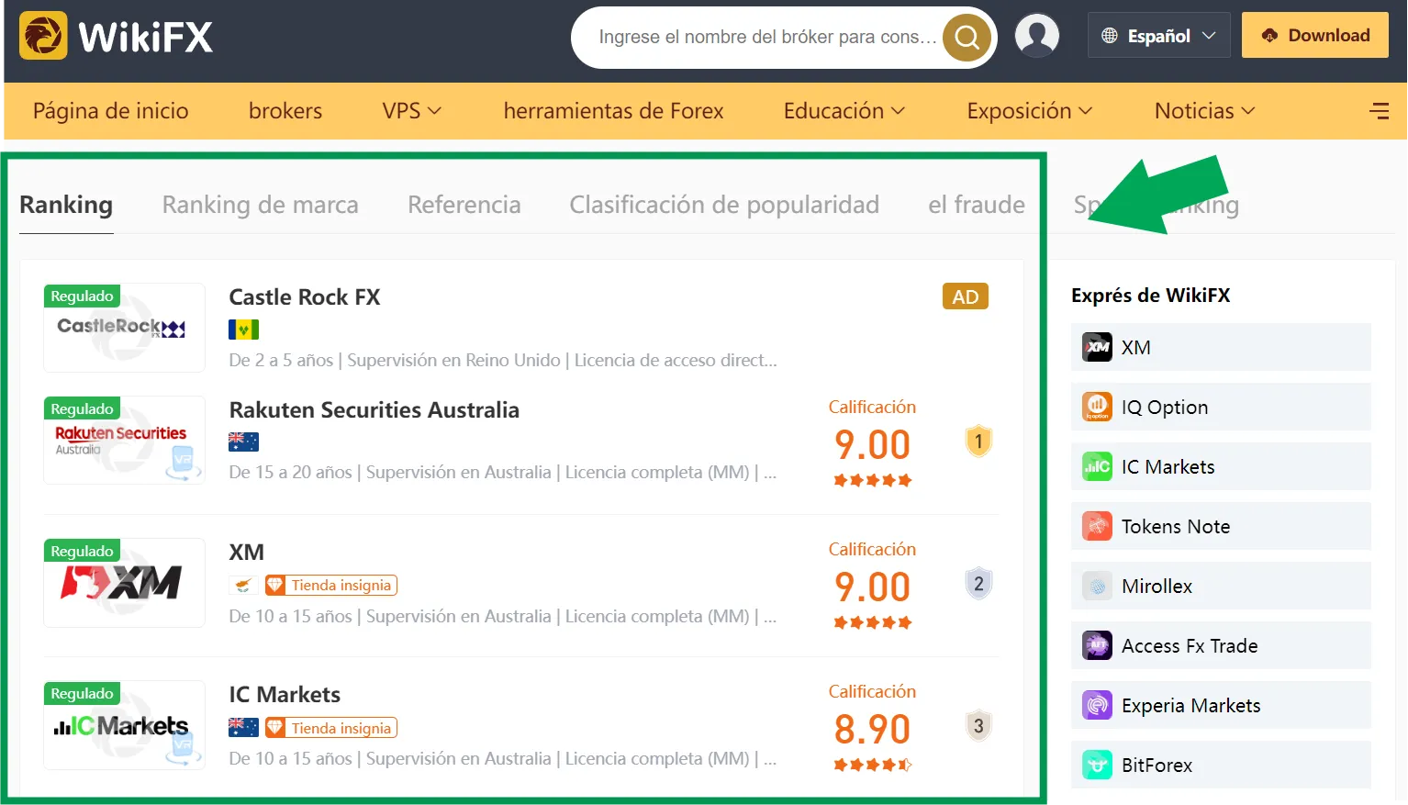Click the search magnifier button
This screenshot has height=805, width=1408.
pos(967,38)
